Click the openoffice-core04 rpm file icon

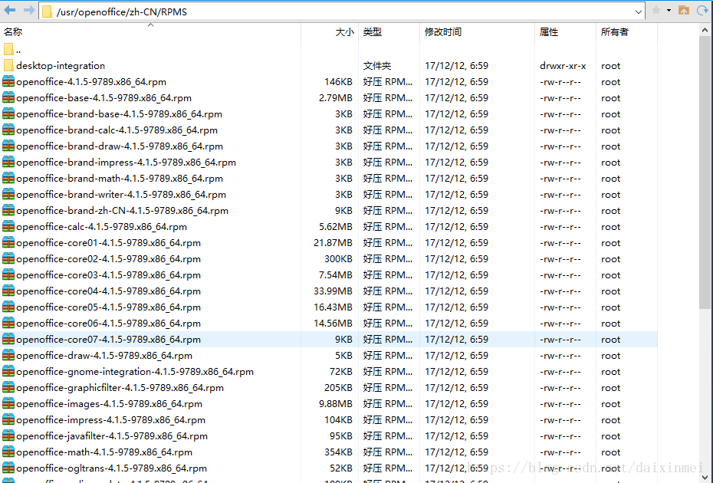click(8, 291)
